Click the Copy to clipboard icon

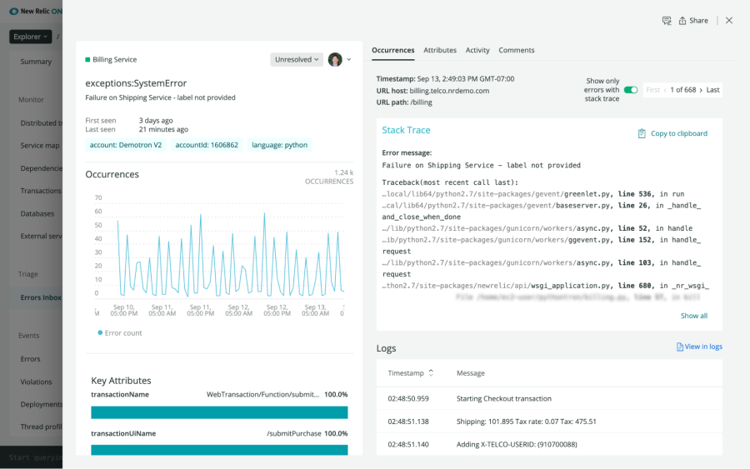642,133
